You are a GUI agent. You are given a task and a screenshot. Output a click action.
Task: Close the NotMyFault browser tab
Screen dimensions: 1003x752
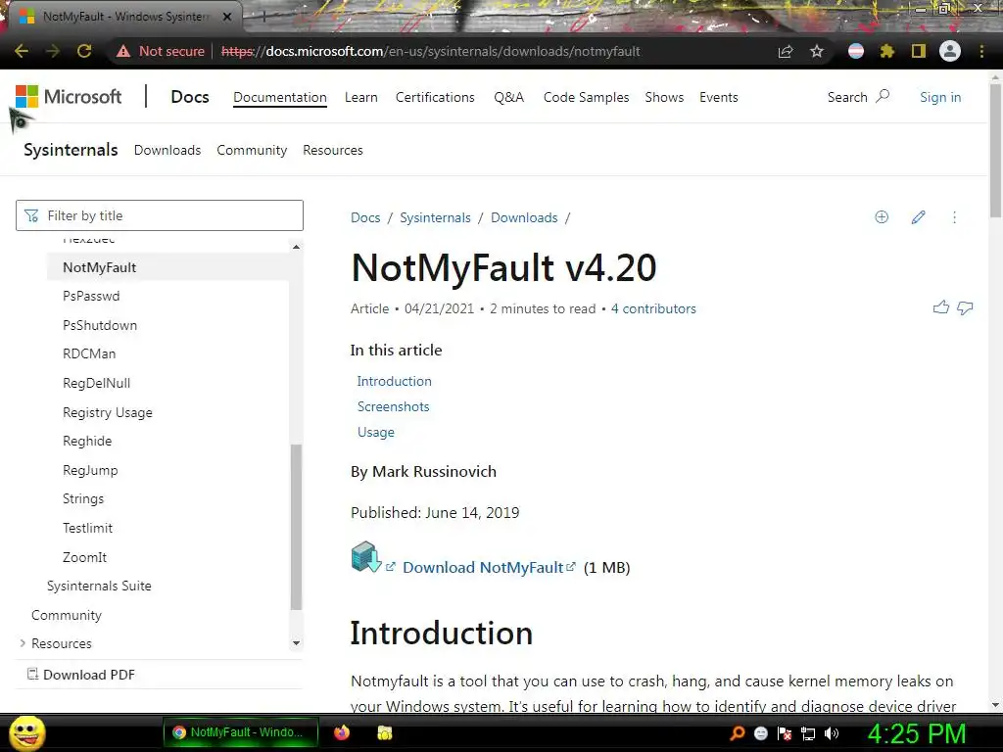[x=227, y=17]
